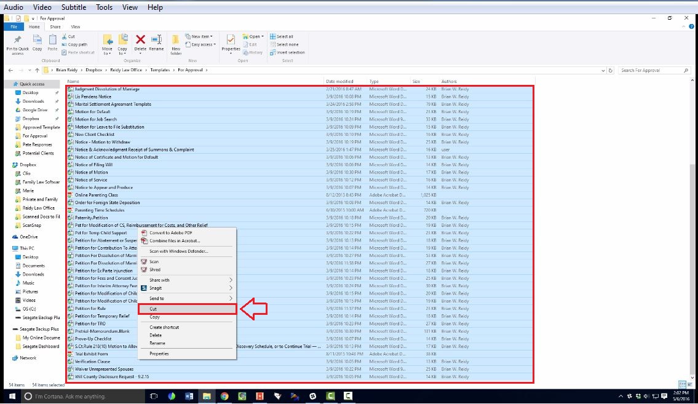The image size is (698, 404).
Task: Click Copy path in the ribbon
Action: click(x=74, y=44)
